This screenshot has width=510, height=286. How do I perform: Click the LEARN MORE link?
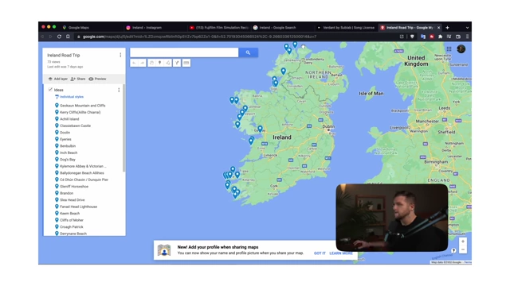[341, 253]
